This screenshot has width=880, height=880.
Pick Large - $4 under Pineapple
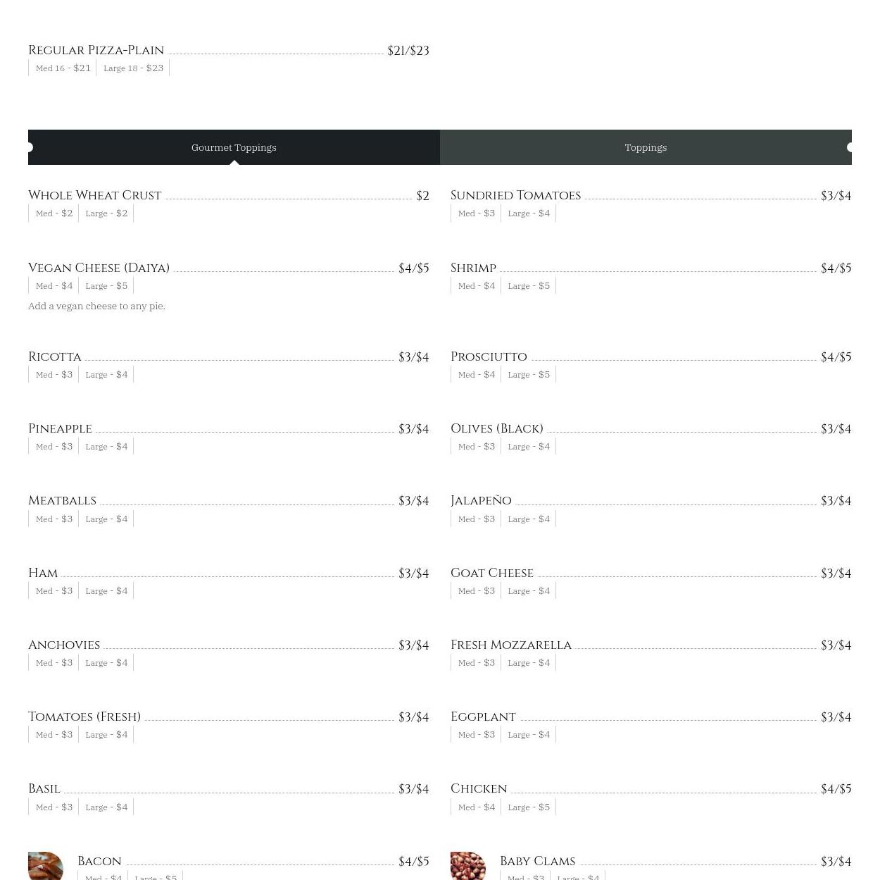tap(106, 446)
